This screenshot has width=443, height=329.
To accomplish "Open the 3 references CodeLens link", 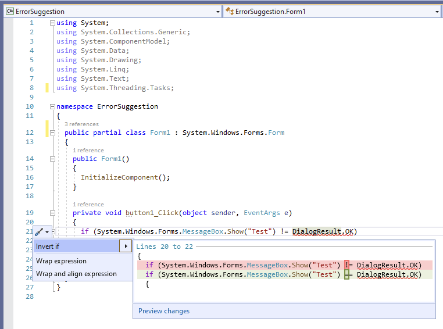I will pyautogui.click(x=81, y=124).
